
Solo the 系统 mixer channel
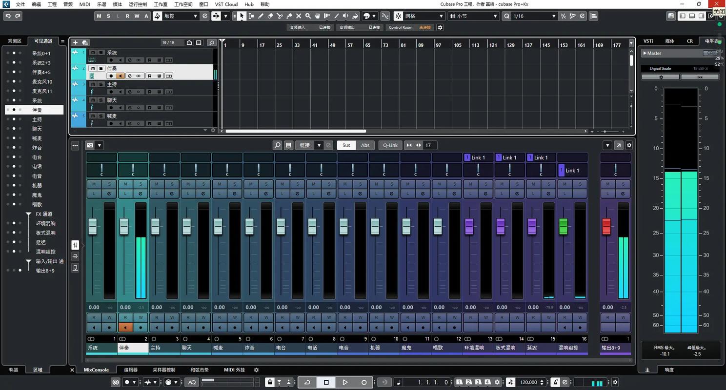click(109, 184)
